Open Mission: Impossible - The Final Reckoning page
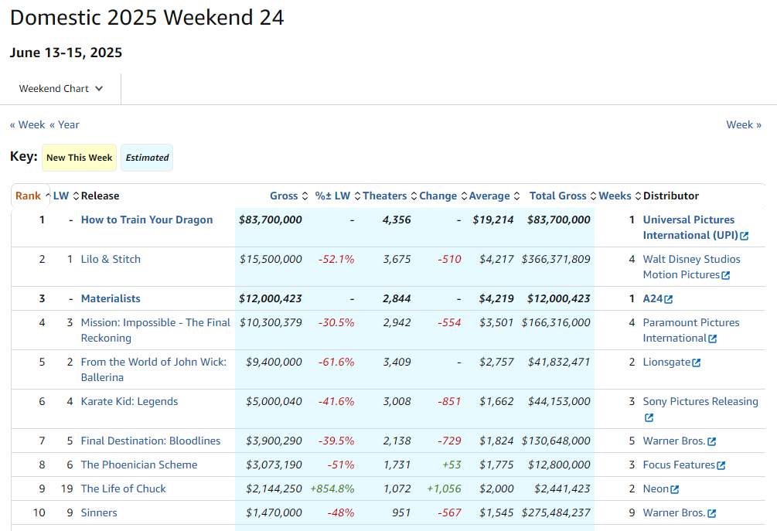 click(x=155, y=330)
